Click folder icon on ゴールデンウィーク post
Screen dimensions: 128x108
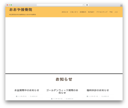coord(67,99)
